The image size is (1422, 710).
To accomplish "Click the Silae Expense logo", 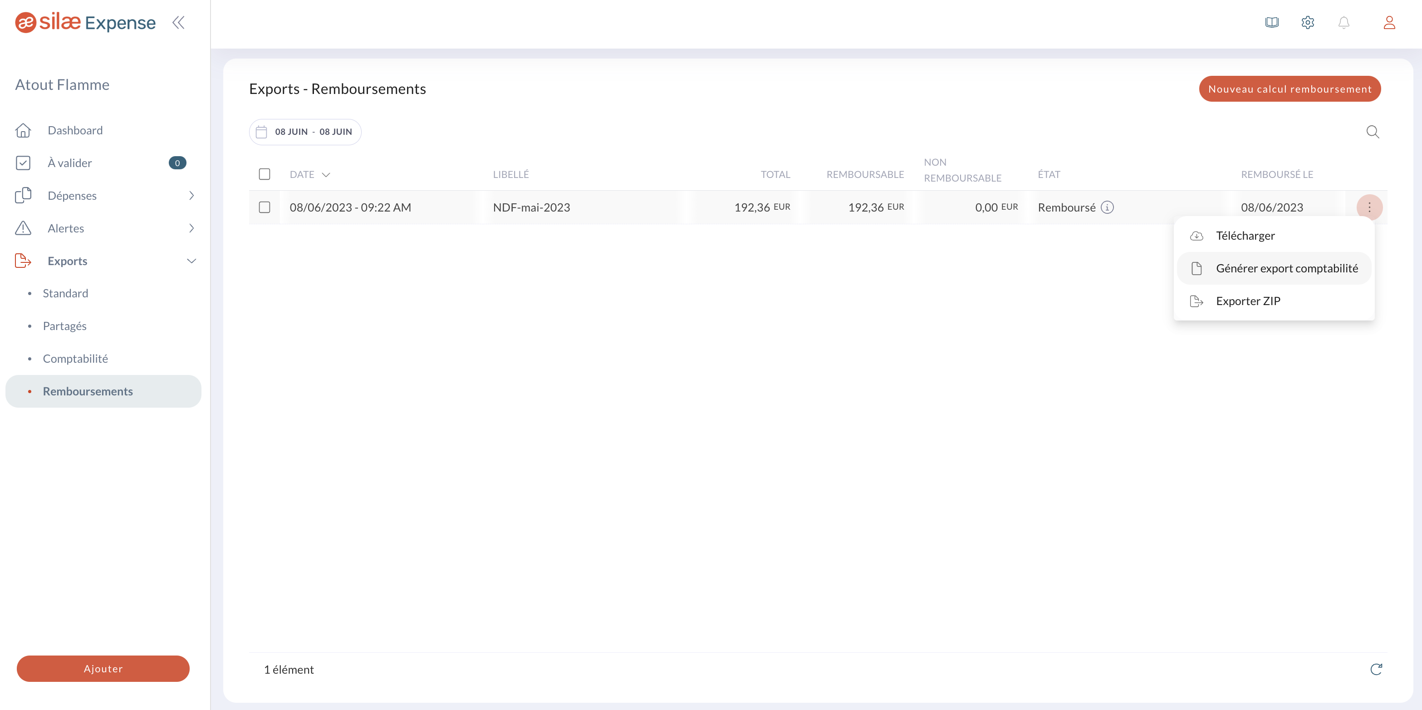I will (86, 23).
